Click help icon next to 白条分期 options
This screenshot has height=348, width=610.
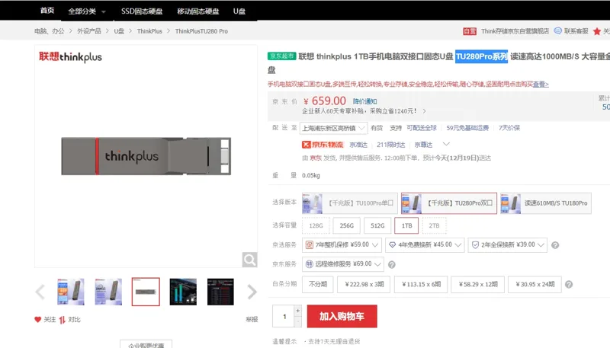point(569,285)
